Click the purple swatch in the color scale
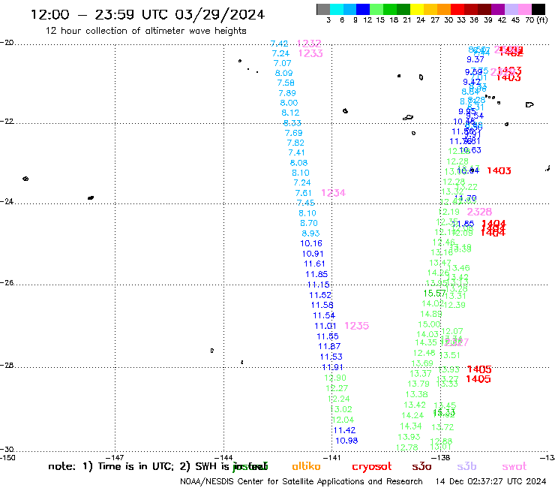This screenshot has width=555, height=488. coord(498,9)
